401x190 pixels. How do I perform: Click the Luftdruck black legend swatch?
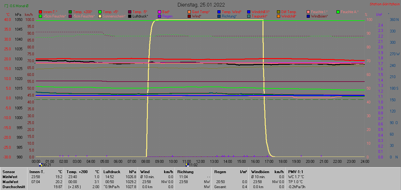pyautogui.click(x=130, y=16)
